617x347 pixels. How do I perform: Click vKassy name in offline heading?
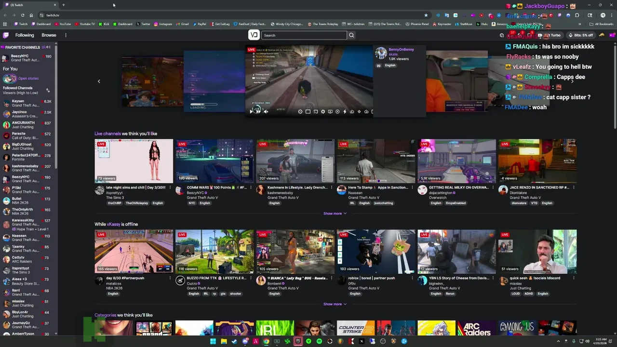point(113,224)
